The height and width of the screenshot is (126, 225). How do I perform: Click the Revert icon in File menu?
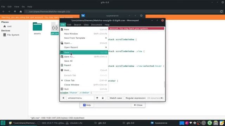[x=62, y=65]
